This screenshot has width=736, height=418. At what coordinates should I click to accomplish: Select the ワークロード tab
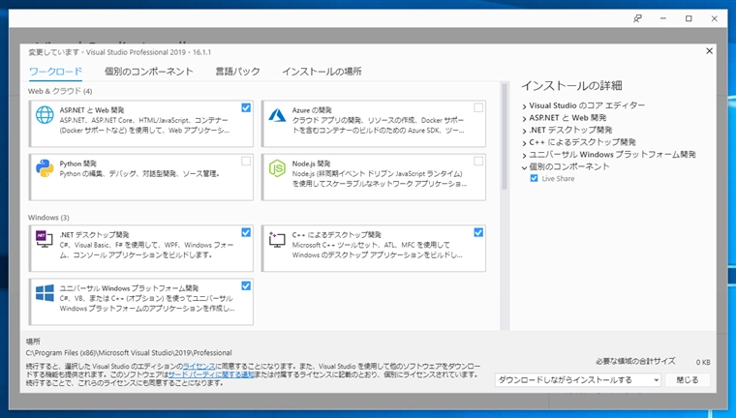55,72
